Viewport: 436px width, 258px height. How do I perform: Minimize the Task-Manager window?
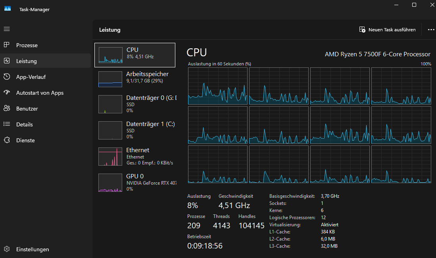tap(396, 5)
